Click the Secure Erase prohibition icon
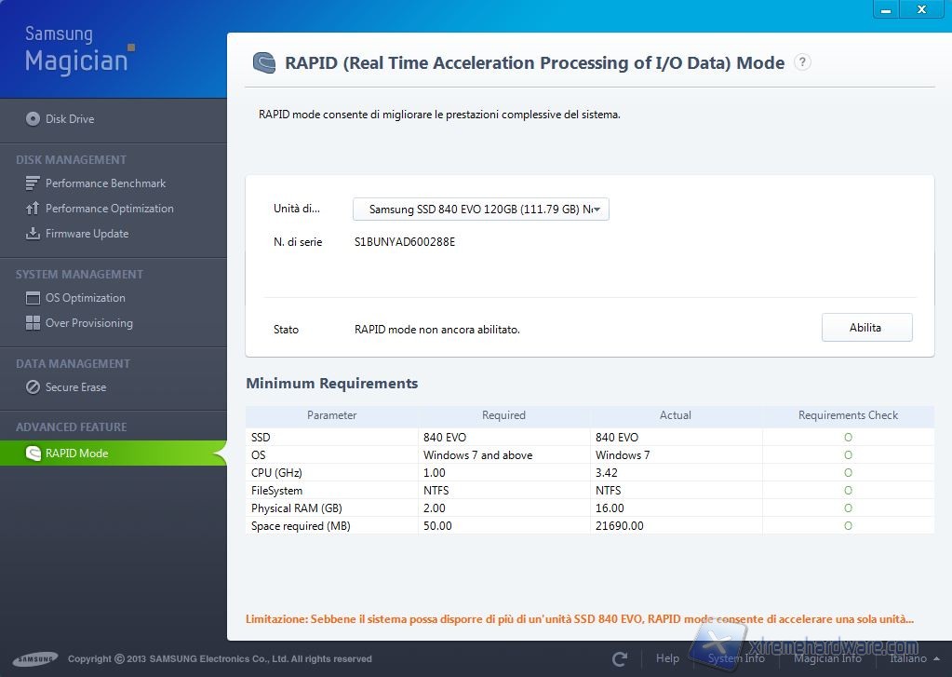 click(x=34, y=387)
